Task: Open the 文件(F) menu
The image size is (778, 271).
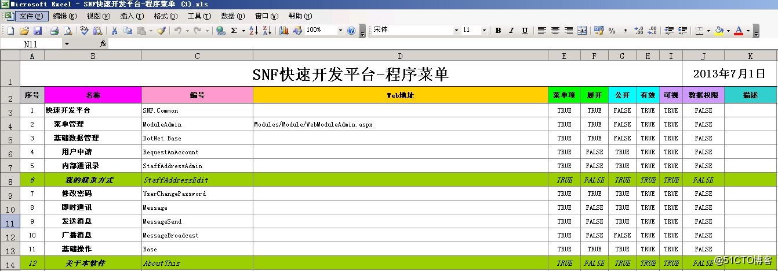Action: click(x=31, y=16)
